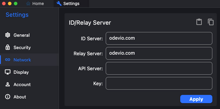Screen dimensions: 220x109
Task: Click the Display monitor icon
Action: point(8,72)
